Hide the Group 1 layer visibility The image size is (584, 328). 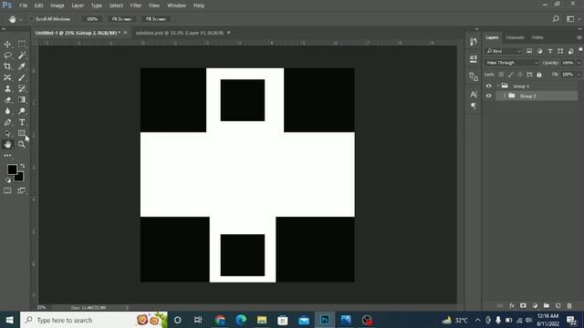click(489, 86)
